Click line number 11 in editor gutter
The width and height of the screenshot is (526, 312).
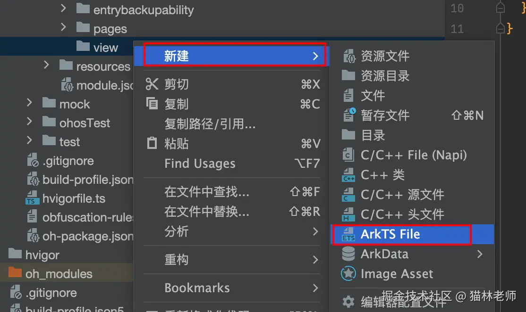click(x=457, y=29)
